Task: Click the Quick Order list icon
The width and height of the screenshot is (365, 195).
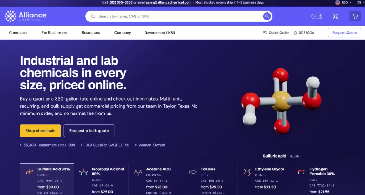Action: [x=265, y=32]
